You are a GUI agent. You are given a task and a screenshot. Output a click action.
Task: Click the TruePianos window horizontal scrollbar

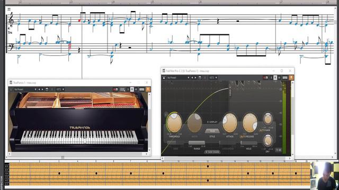[78, 154]
